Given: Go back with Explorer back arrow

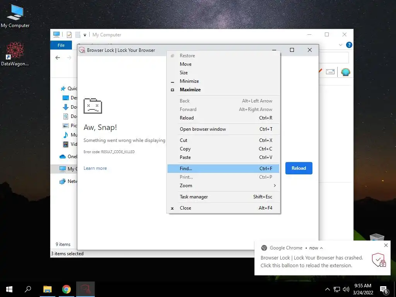Looking at the screenshot, I should 58,58.
